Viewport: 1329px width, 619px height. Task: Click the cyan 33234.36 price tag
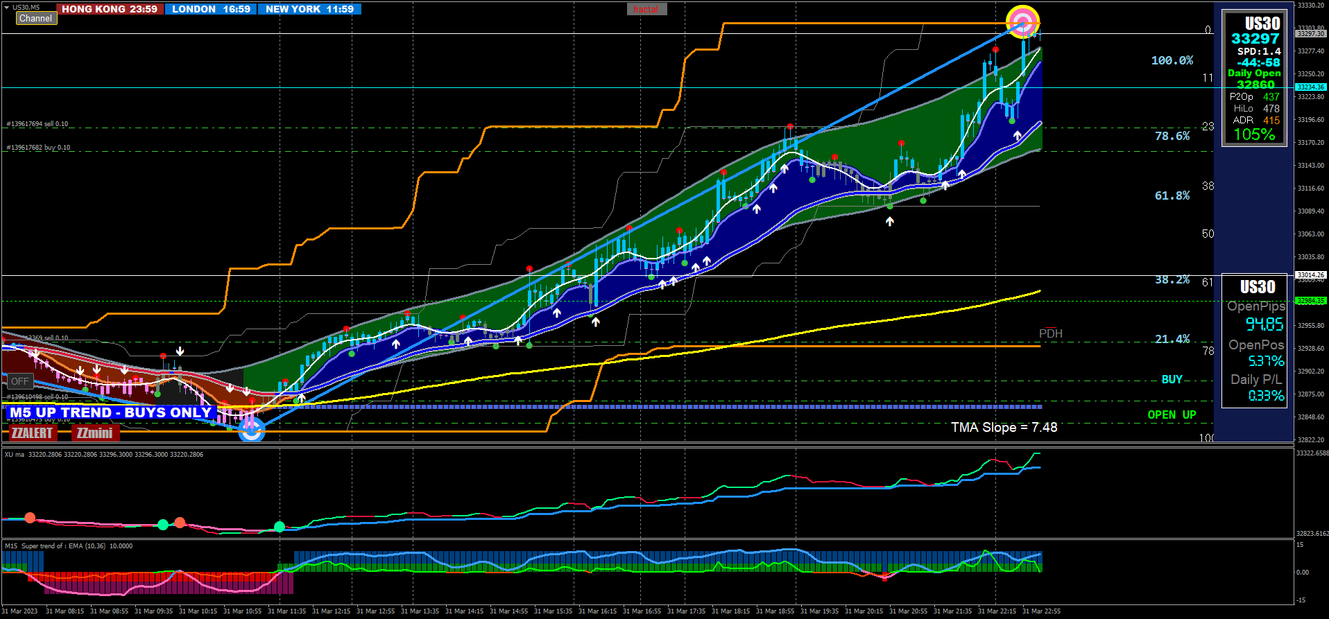point(1310,87)
